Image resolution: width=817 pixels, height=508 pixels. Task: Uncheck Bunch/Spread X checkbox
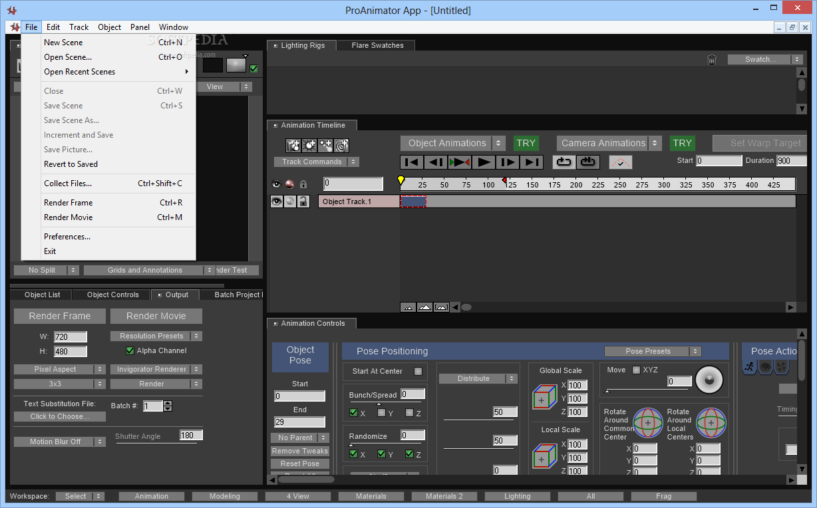tap(353, 413)
